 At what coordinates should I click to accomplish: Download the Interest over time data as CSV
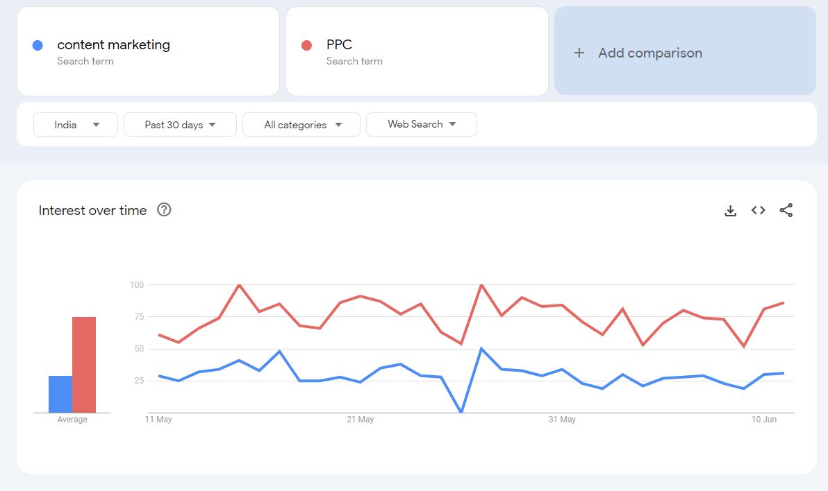tap(730, 210)
